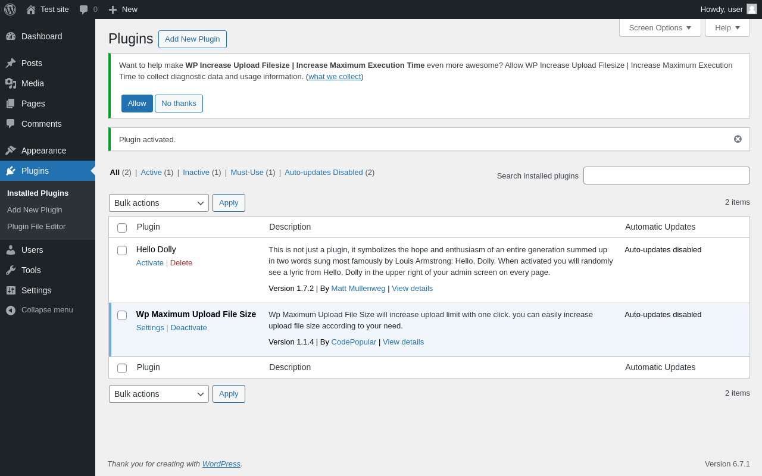Image resolution: width=762 pixels, height=476 pixels.
Task: Expand the Screen Options panel
Action: coord(660,27)
